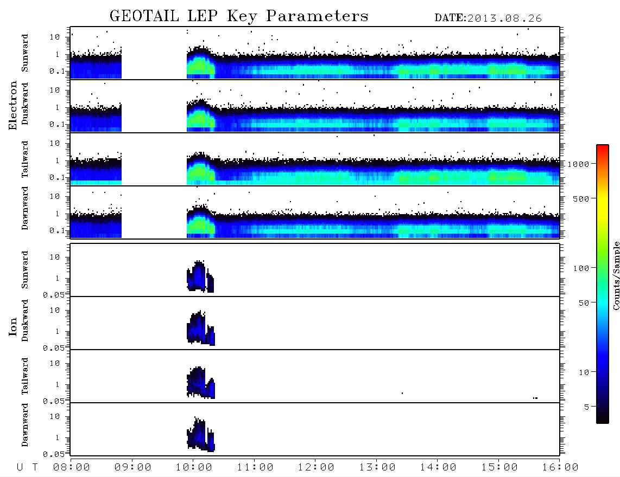Click the 10:00 time tick label
620x477 pixels.
pyautogui.click(x=194, y=468)
